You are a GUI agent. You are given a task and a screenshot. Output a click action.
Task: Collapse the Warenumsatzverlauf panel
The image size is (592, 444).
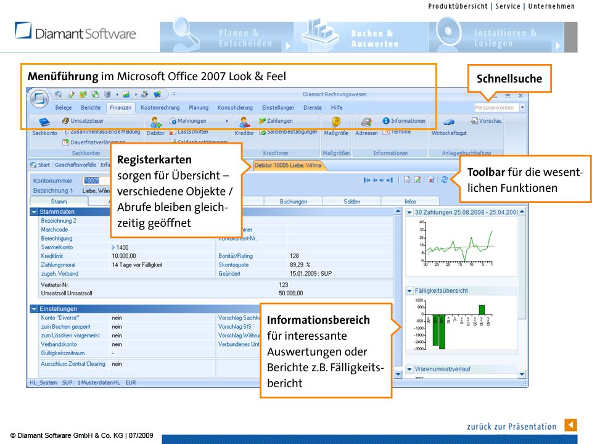click(409, 369)
